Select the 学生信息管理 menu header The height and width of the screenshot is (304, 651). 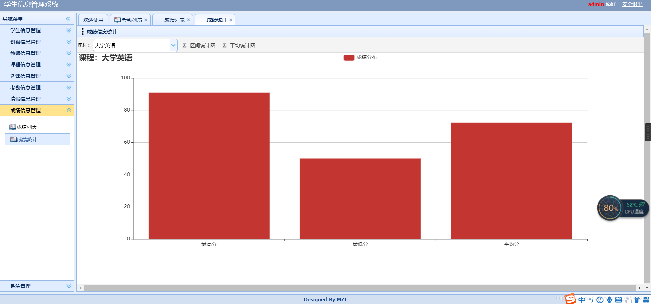tap(37, 30)
